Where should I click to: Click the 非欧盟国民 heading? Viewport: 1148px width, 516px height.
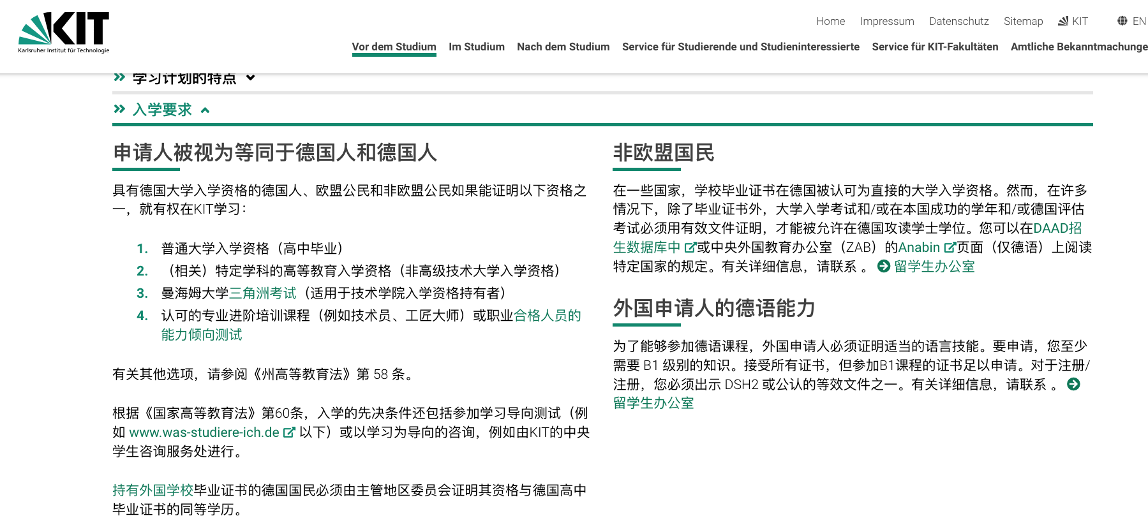(x=664, y=152)
